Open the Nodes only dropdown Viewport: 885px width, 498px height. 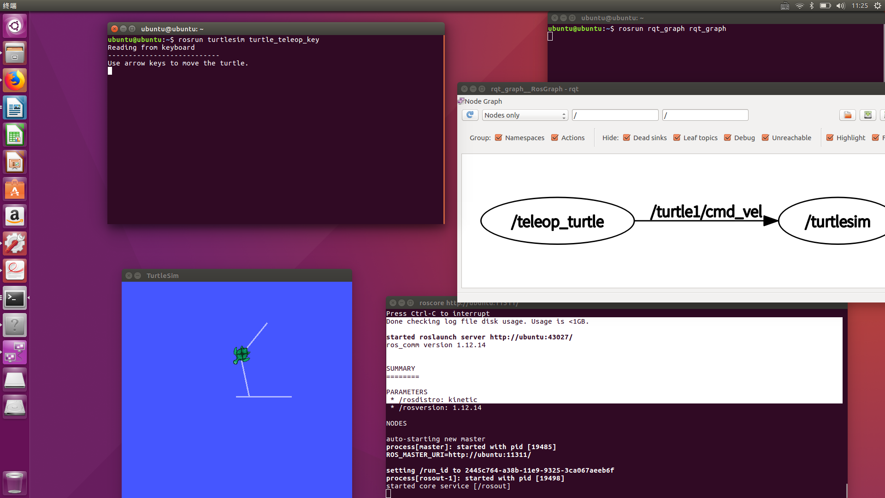click(525, 115)
